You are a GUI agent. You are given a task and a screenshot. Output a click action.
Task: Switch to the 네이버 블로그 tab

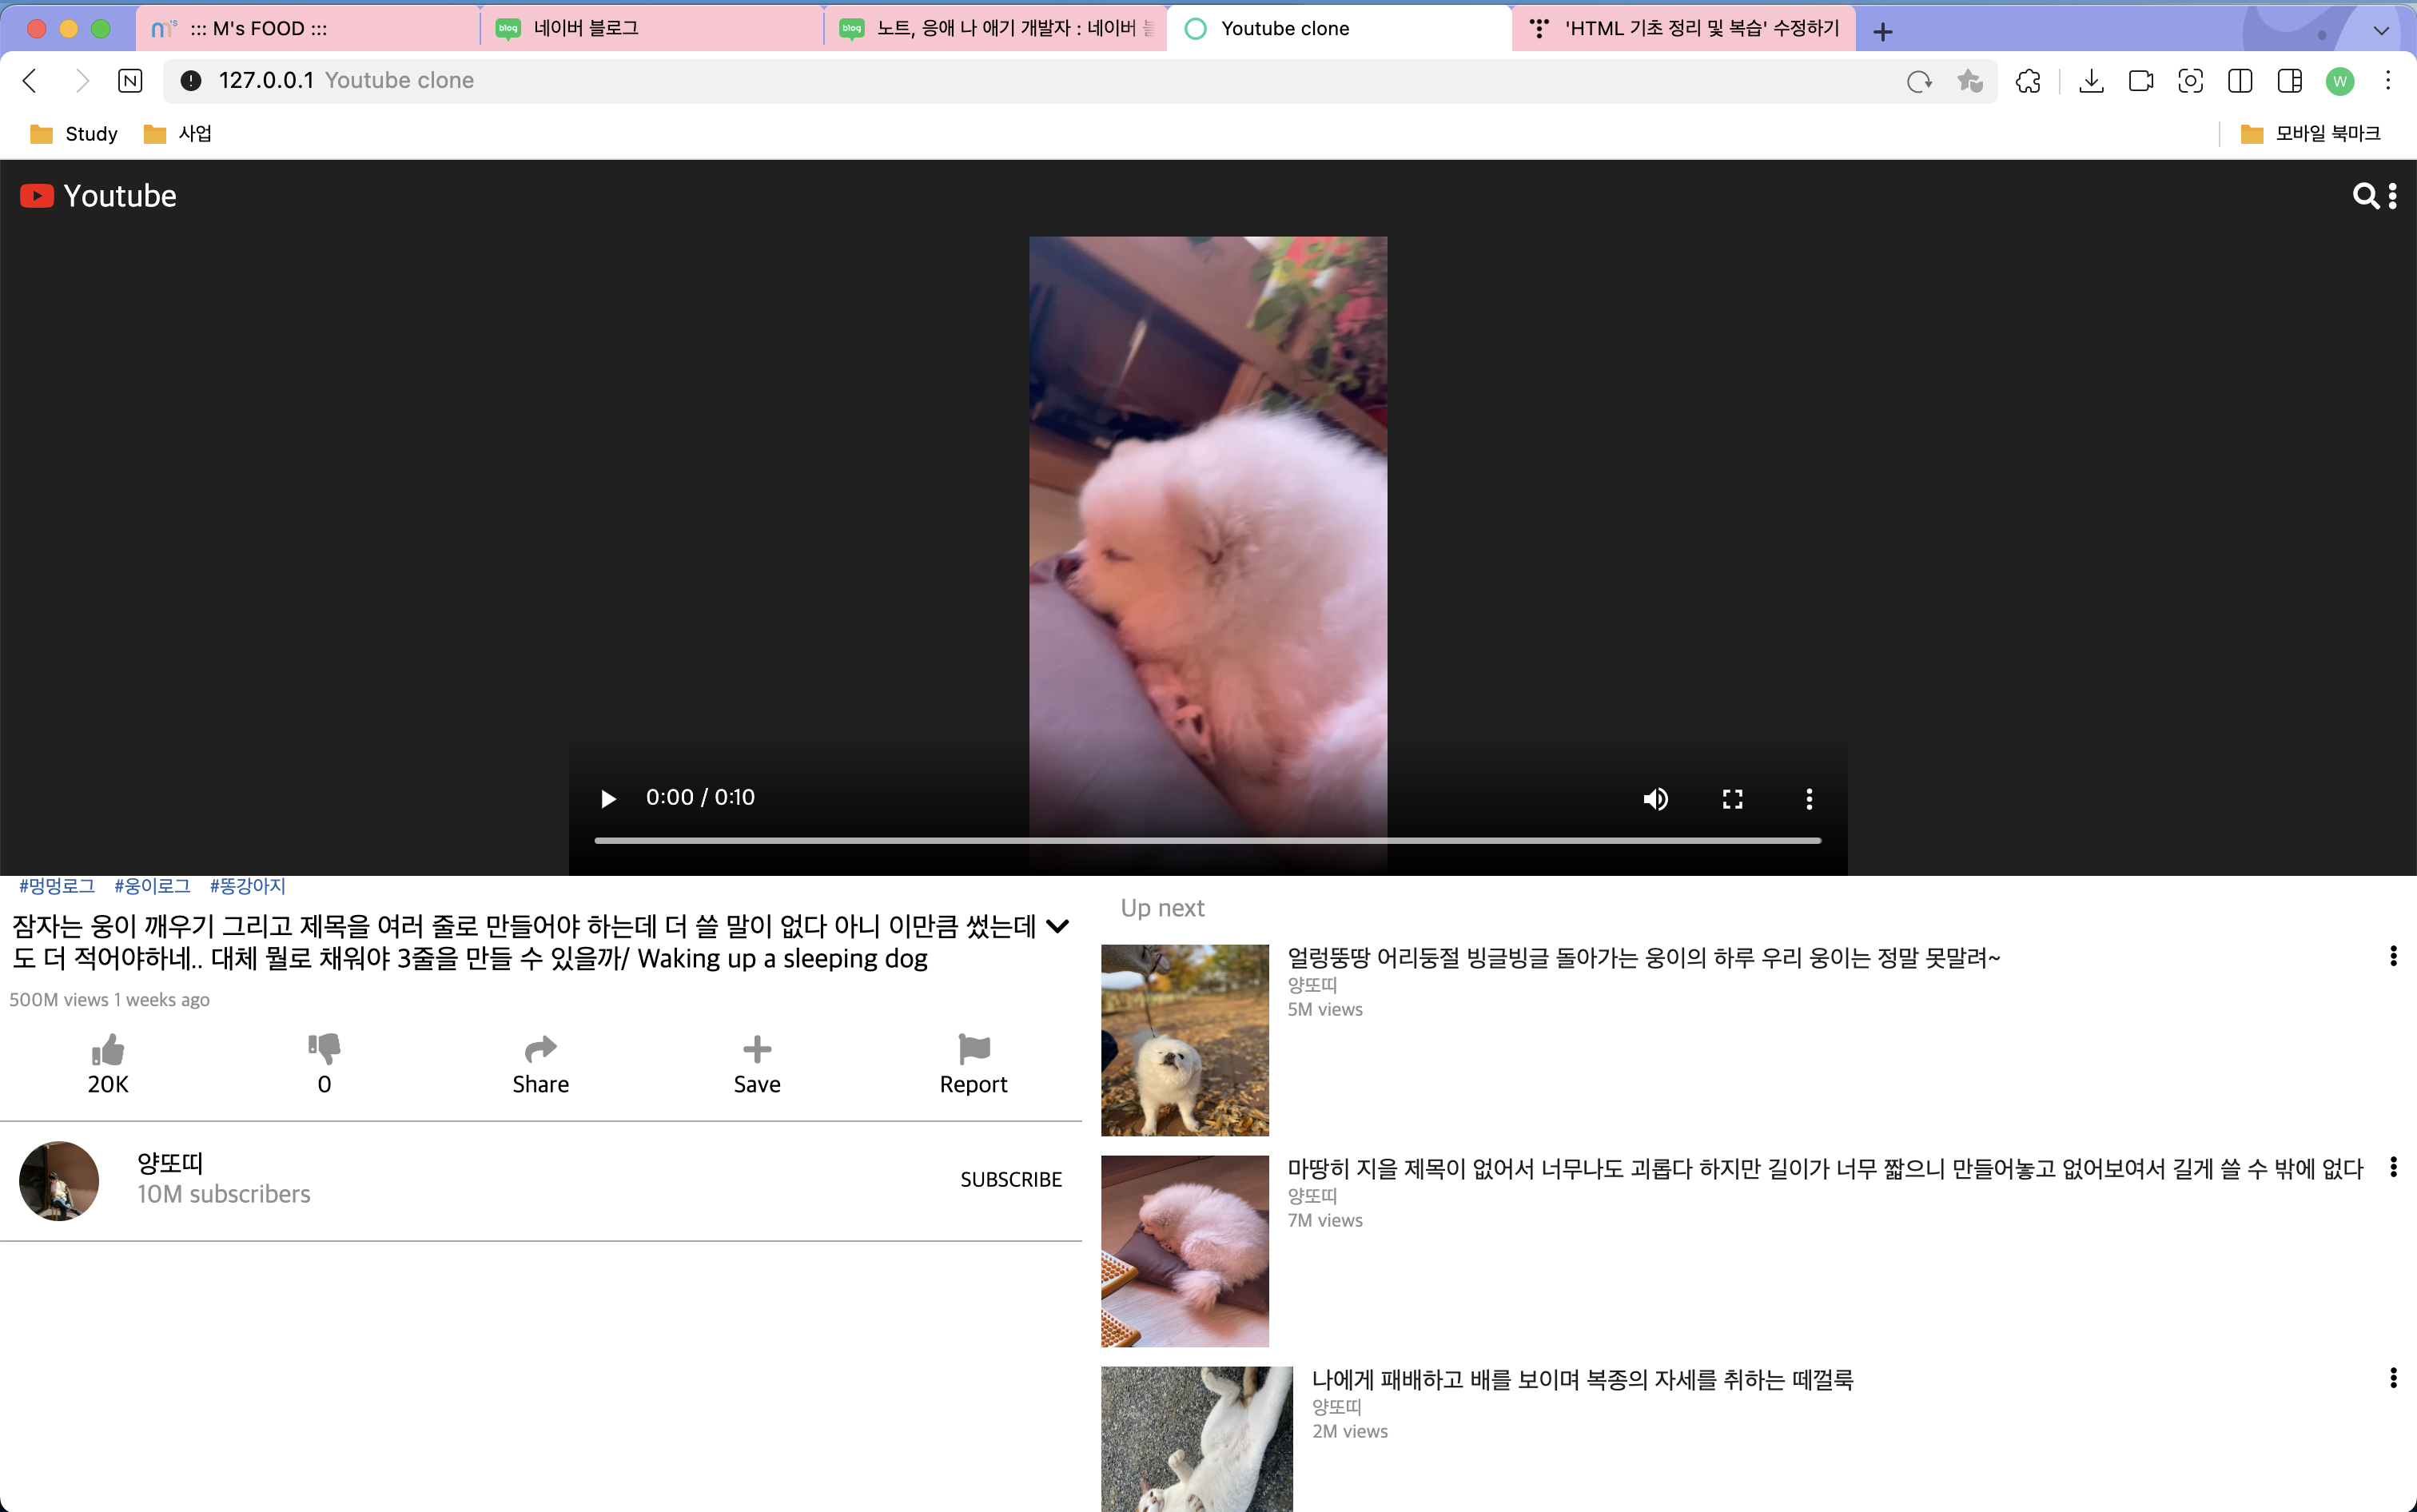point(586,28)
